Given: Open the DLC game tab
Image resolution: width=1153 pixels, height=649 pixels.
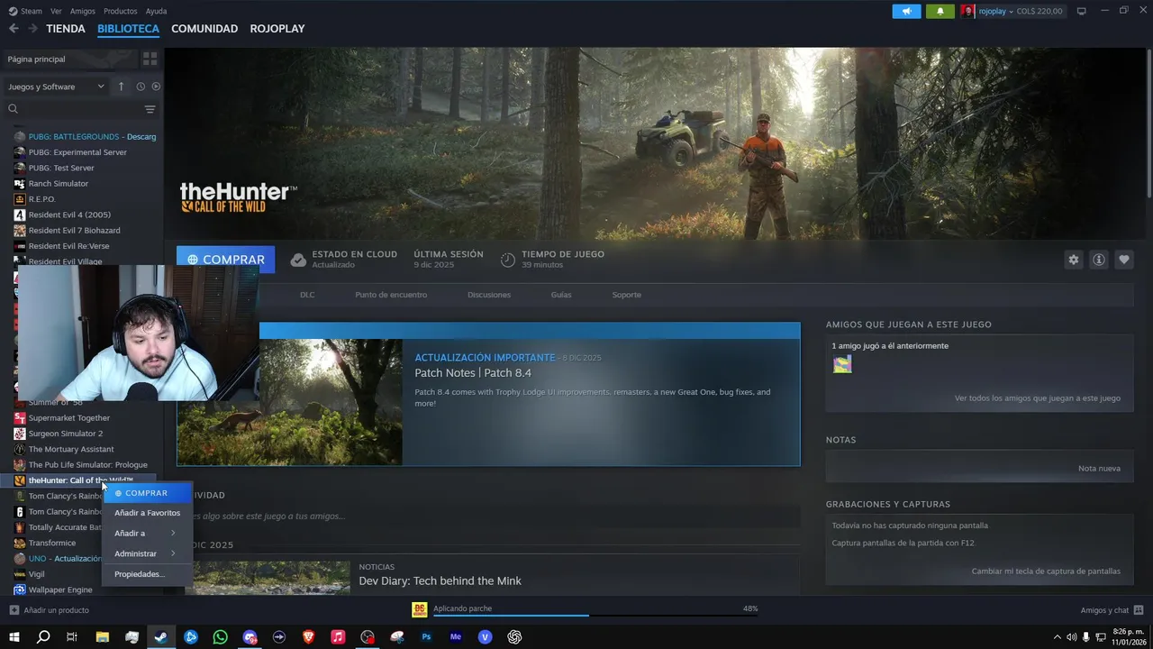Looking at the screenshot, I should coord(307,295).
